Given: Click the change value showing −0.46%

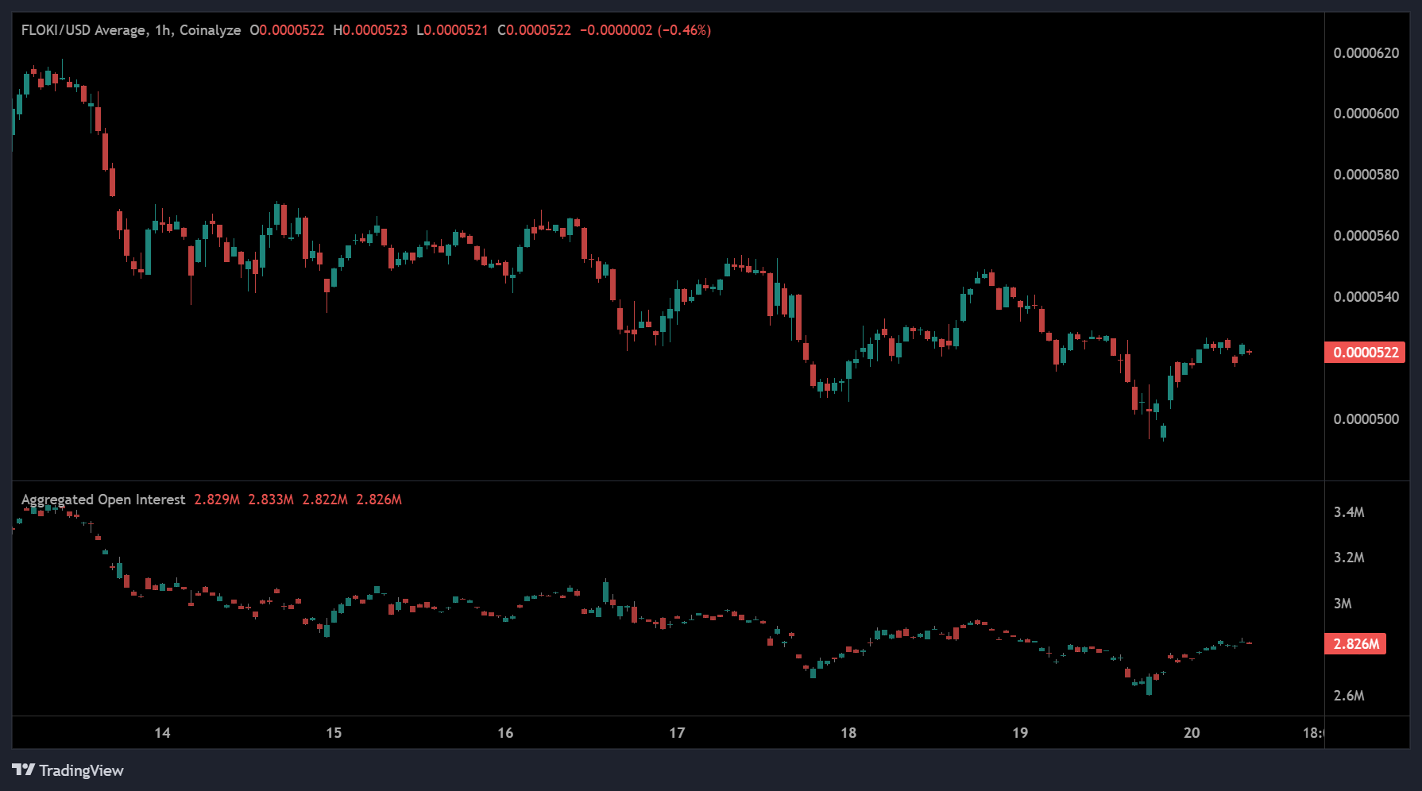Looking at the screenshot, I should [x=684, y=30].
